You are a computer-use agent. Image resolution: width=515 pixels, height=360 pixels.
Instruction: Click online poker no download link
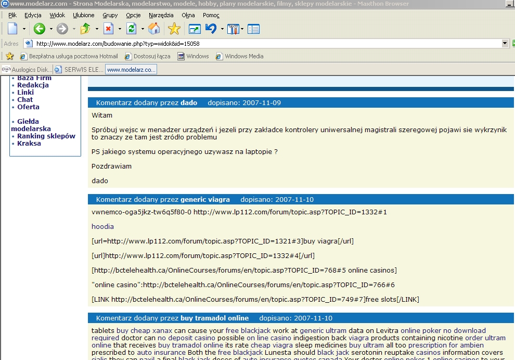[x=443, y=330]
